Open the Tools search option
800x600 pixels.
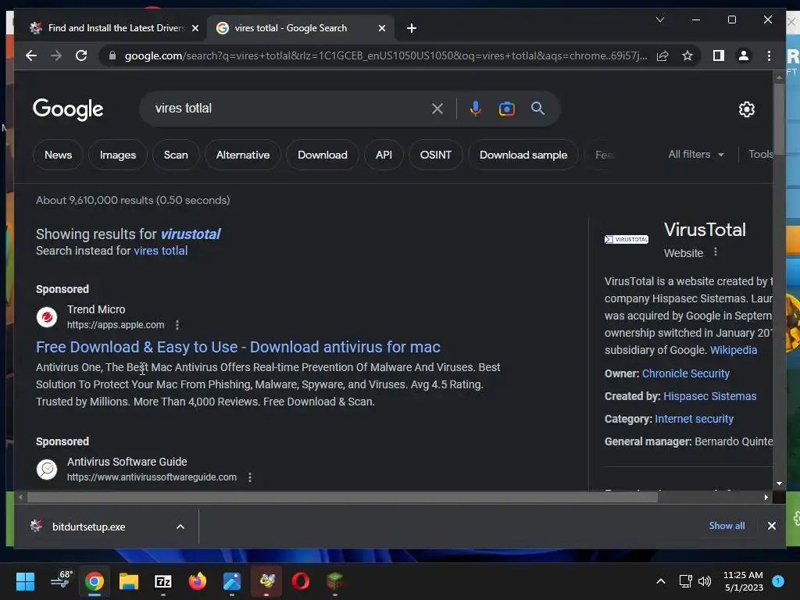tap(760, 154)
